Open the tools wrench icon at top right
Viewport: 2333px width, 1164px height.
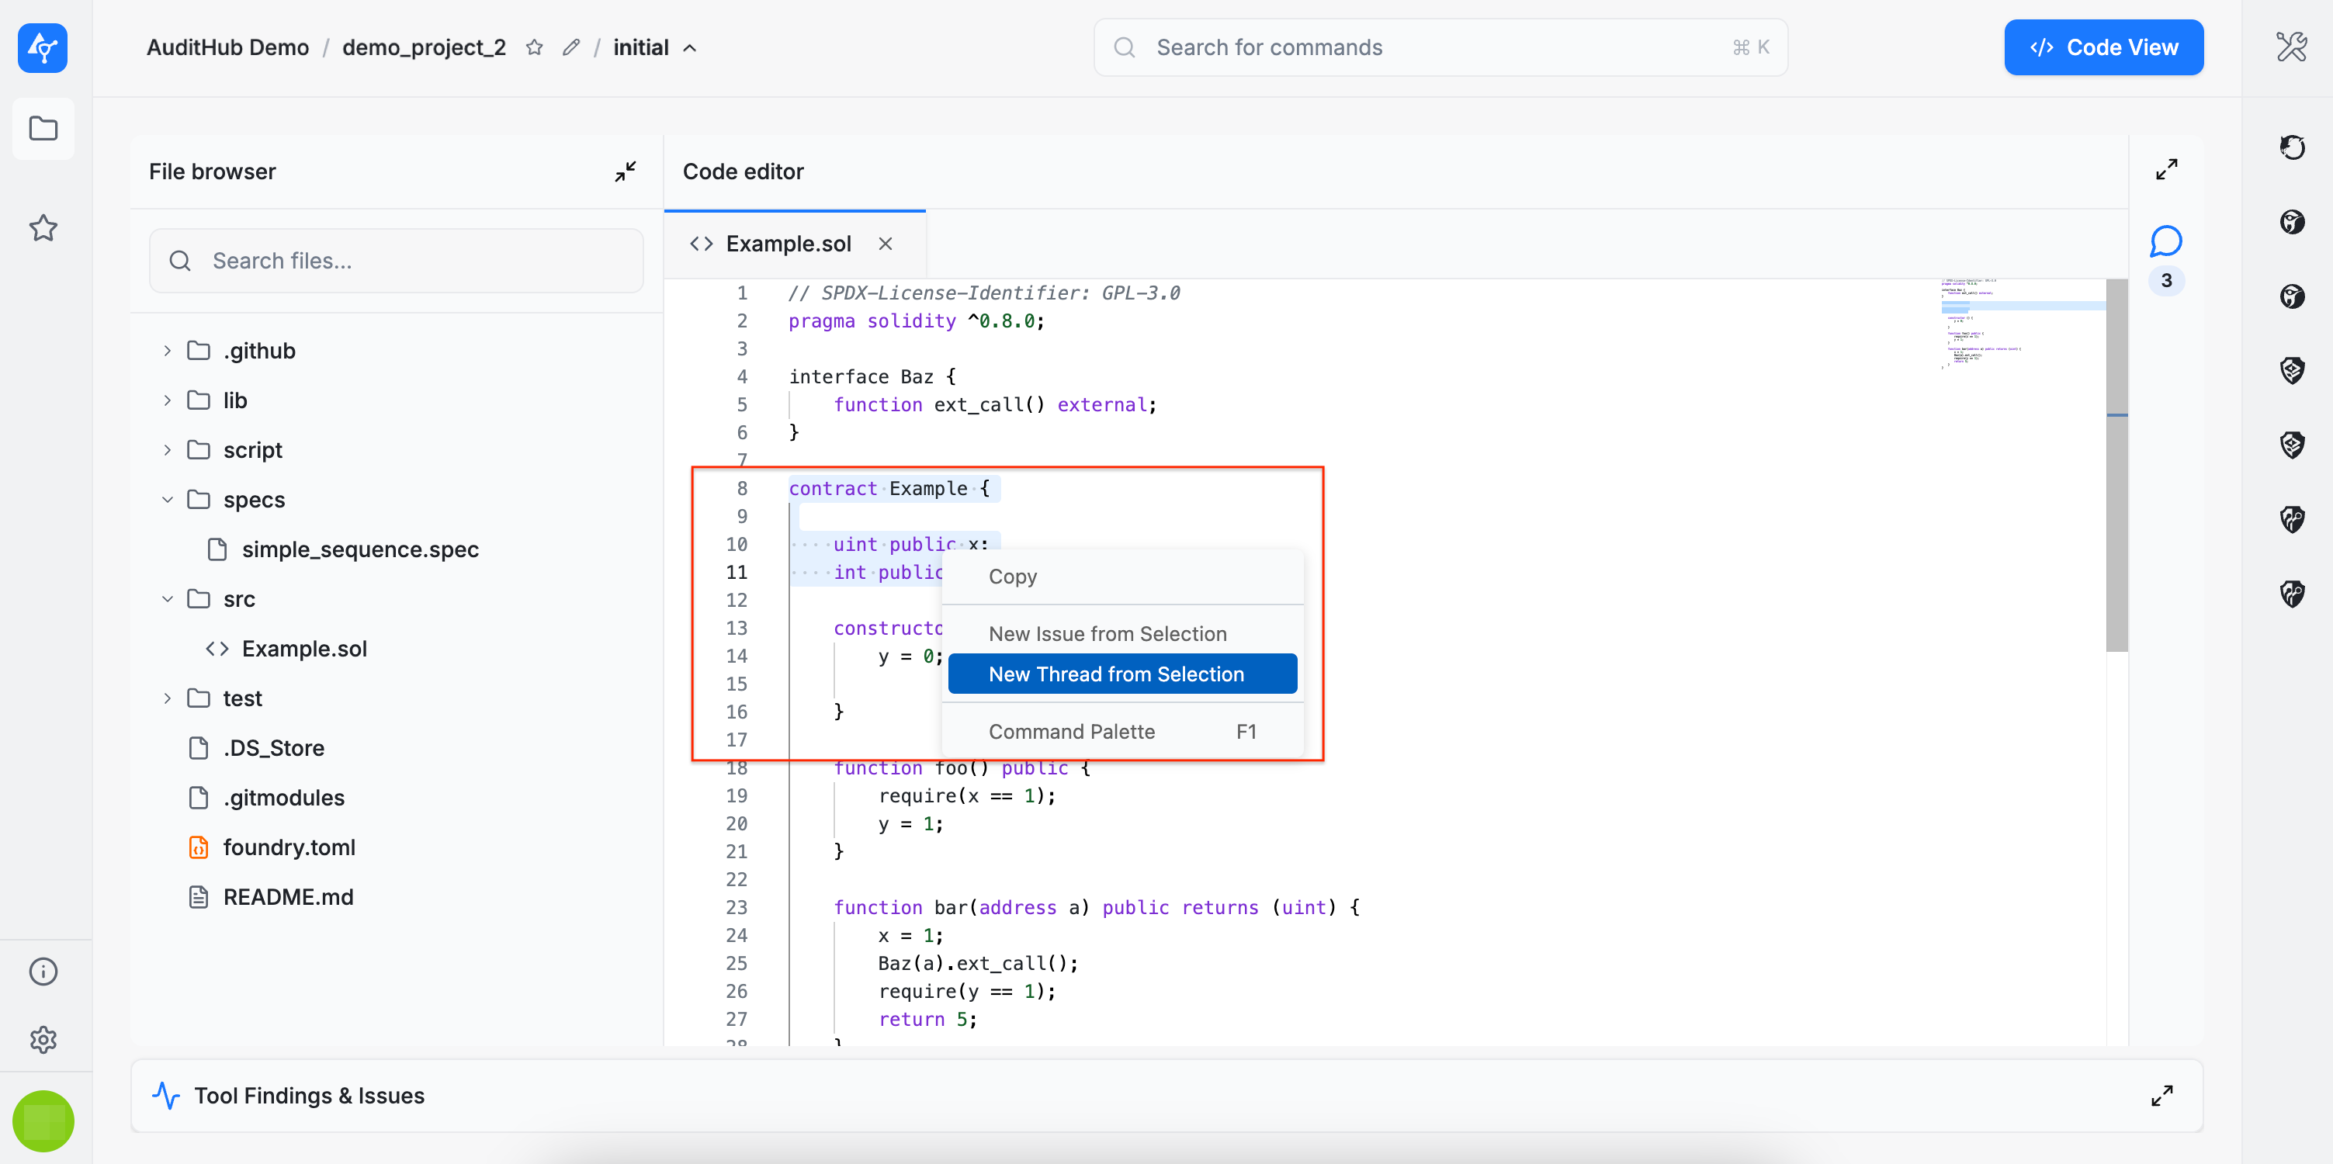pos(2291,47)
